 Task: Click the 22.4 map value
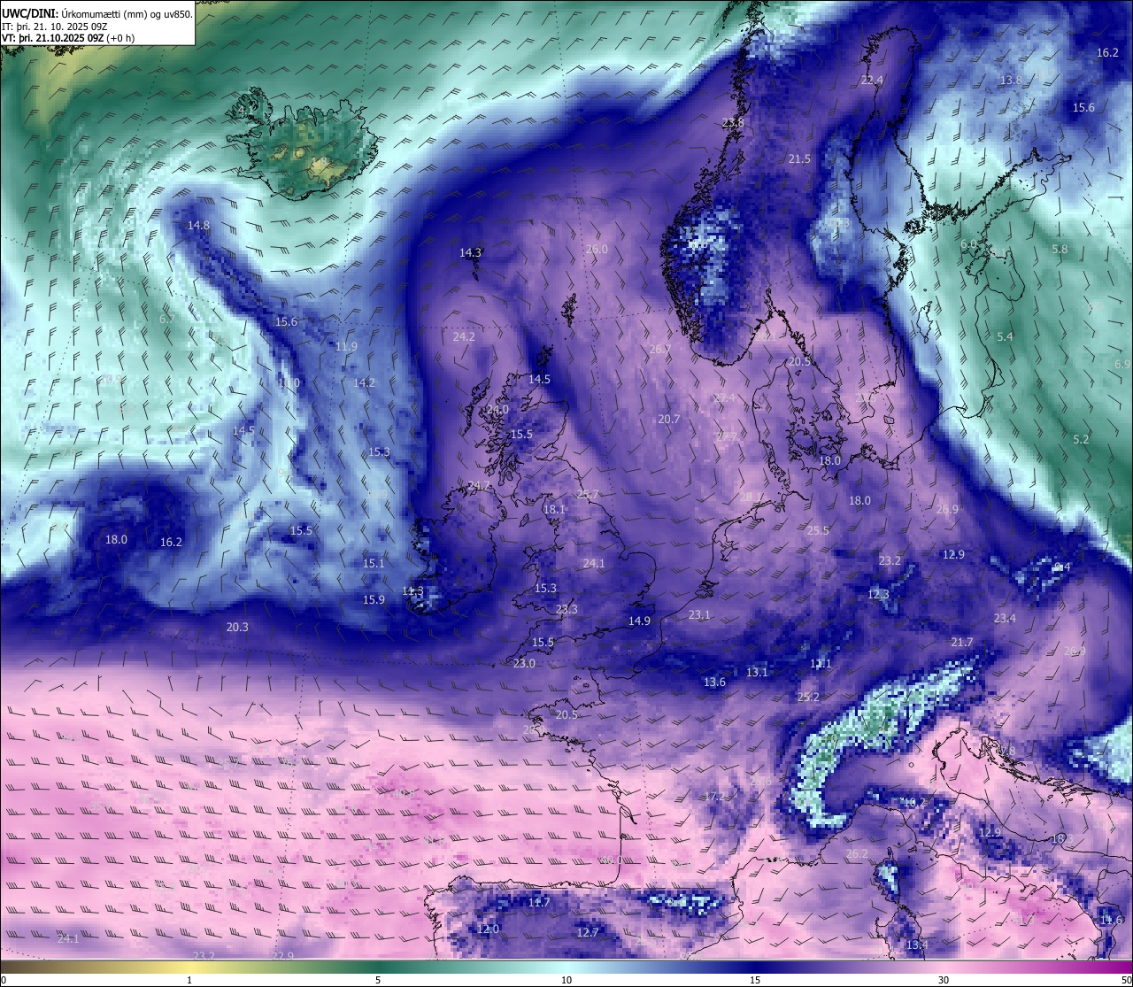click(x=872, y=80)
